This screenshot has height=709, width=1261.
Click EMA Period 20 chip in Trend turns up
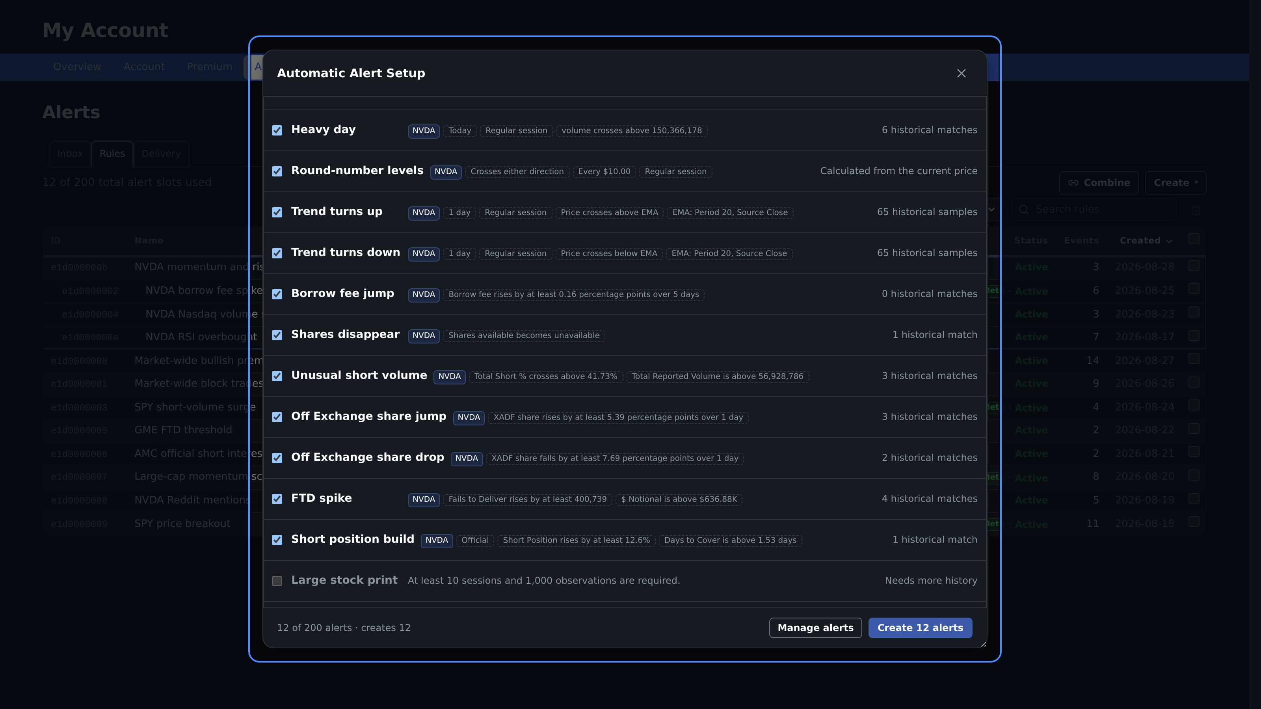point(730,212)
